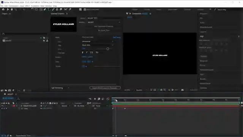Select the Roto Brush tool
Image resolution: width=243 pixels, height=137 pixels.
66,9
